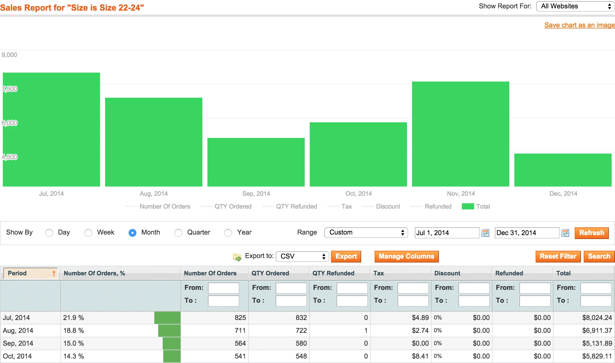The width and height of the screenshot is (615, 363).
Task: Open the CSV export format dropdown
Action: [302, 256]
